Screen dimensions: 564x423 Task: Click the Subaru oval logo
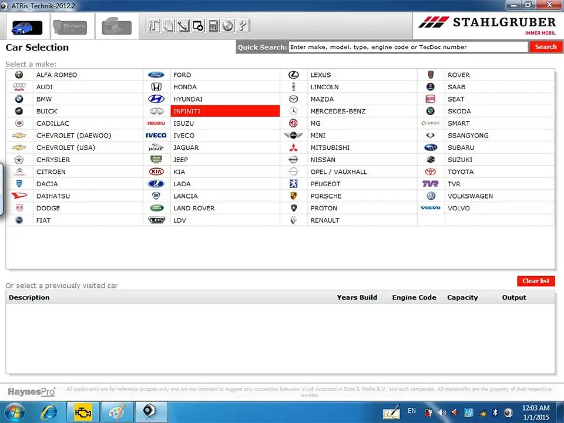click(x=431, y=147)
